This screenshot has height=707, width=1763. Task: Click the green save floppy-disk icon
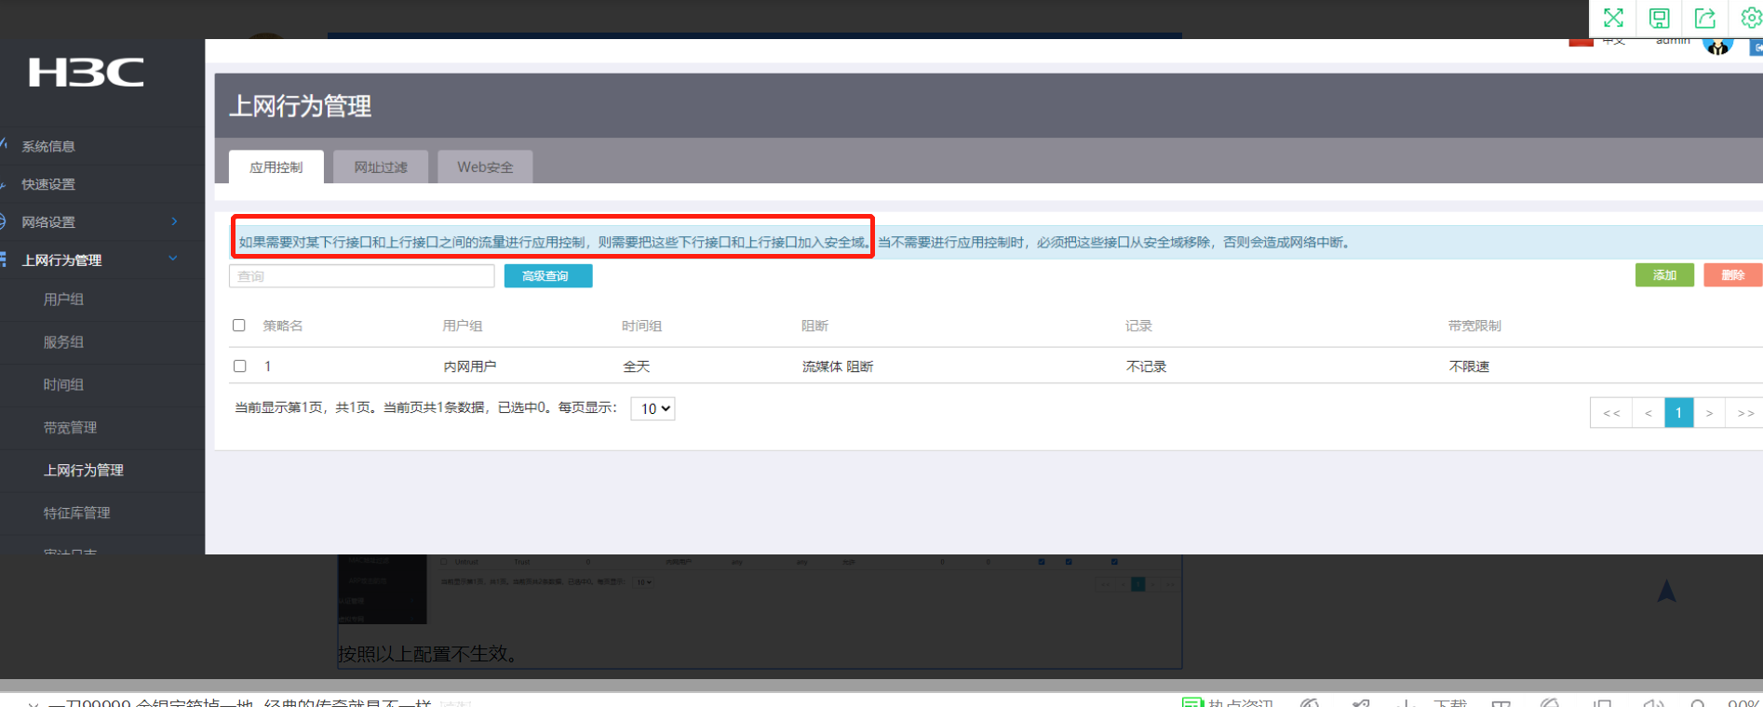click(1659, 18)
